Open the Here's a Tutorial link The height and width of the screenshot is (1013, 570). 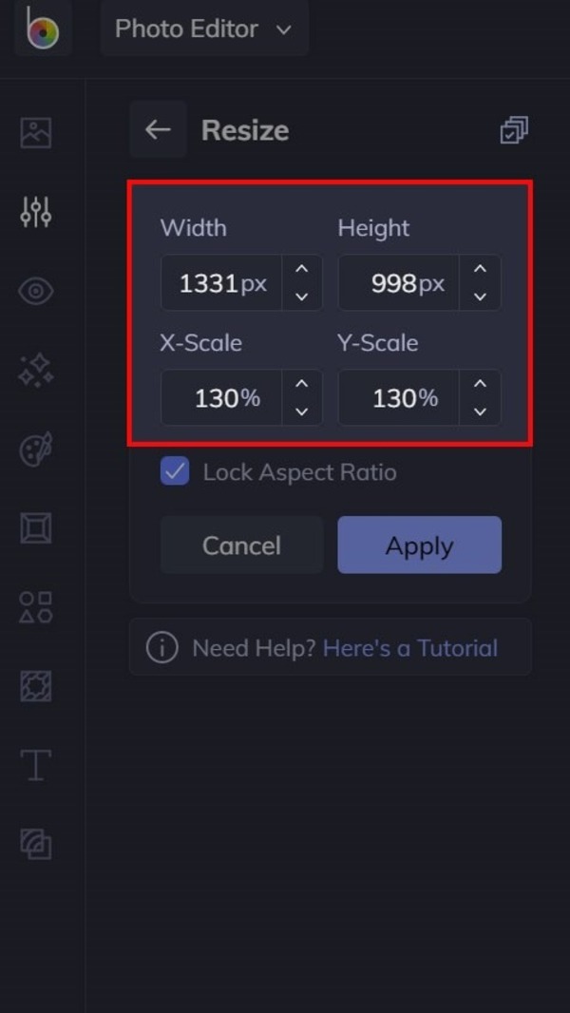(x=409, y=648)
